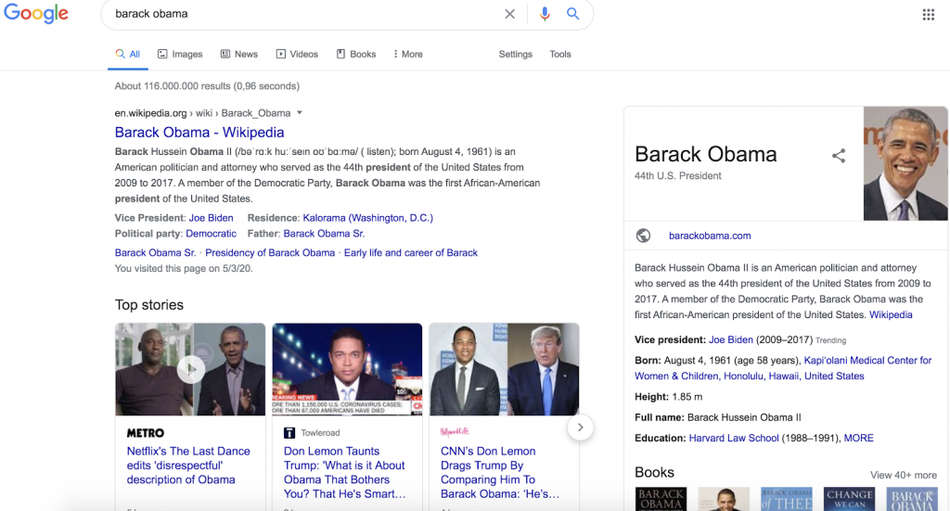Open Presidency of Barack Obama sitelink

coord(270,253)
